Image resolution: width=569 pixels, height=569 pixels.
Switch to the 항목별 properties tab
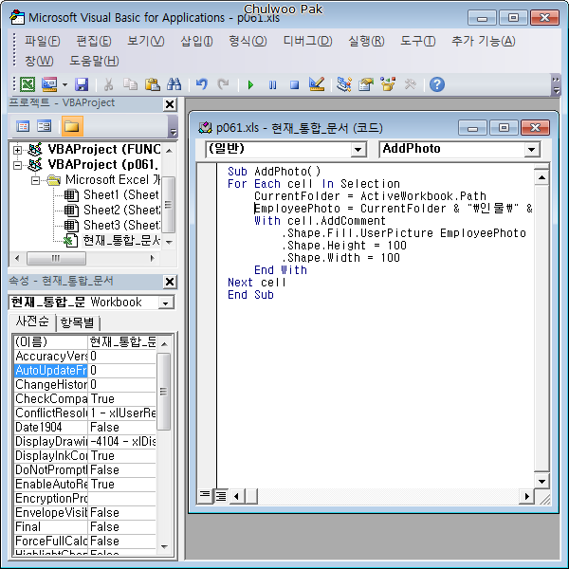(x=82, y=322)
